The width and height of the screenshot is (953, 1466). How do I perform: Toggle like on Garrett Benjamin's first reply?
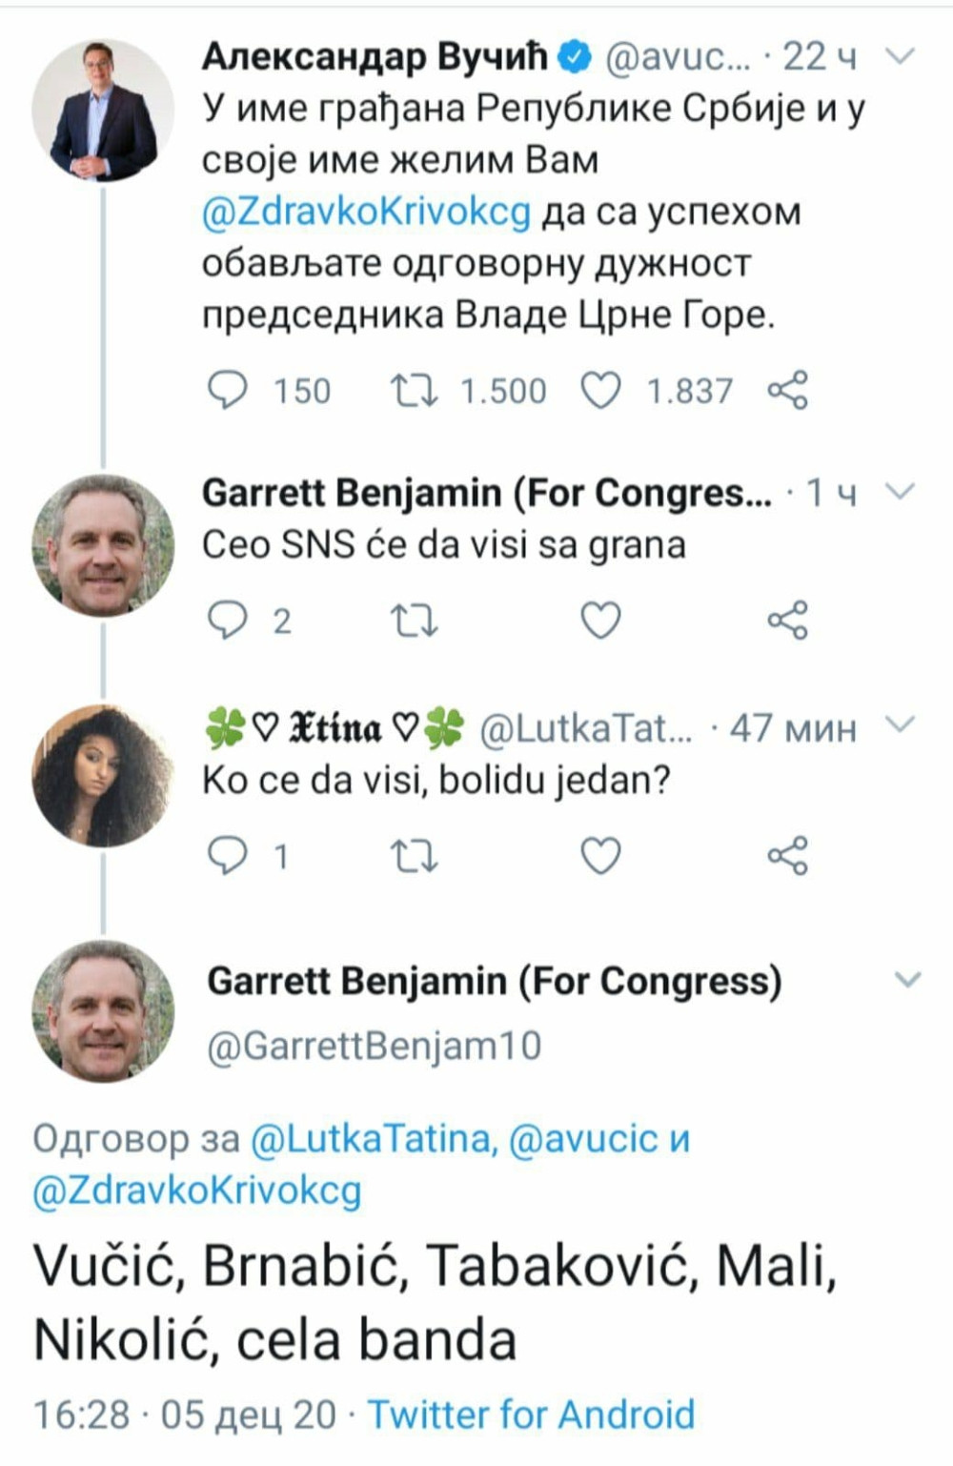tap(600, 621)
